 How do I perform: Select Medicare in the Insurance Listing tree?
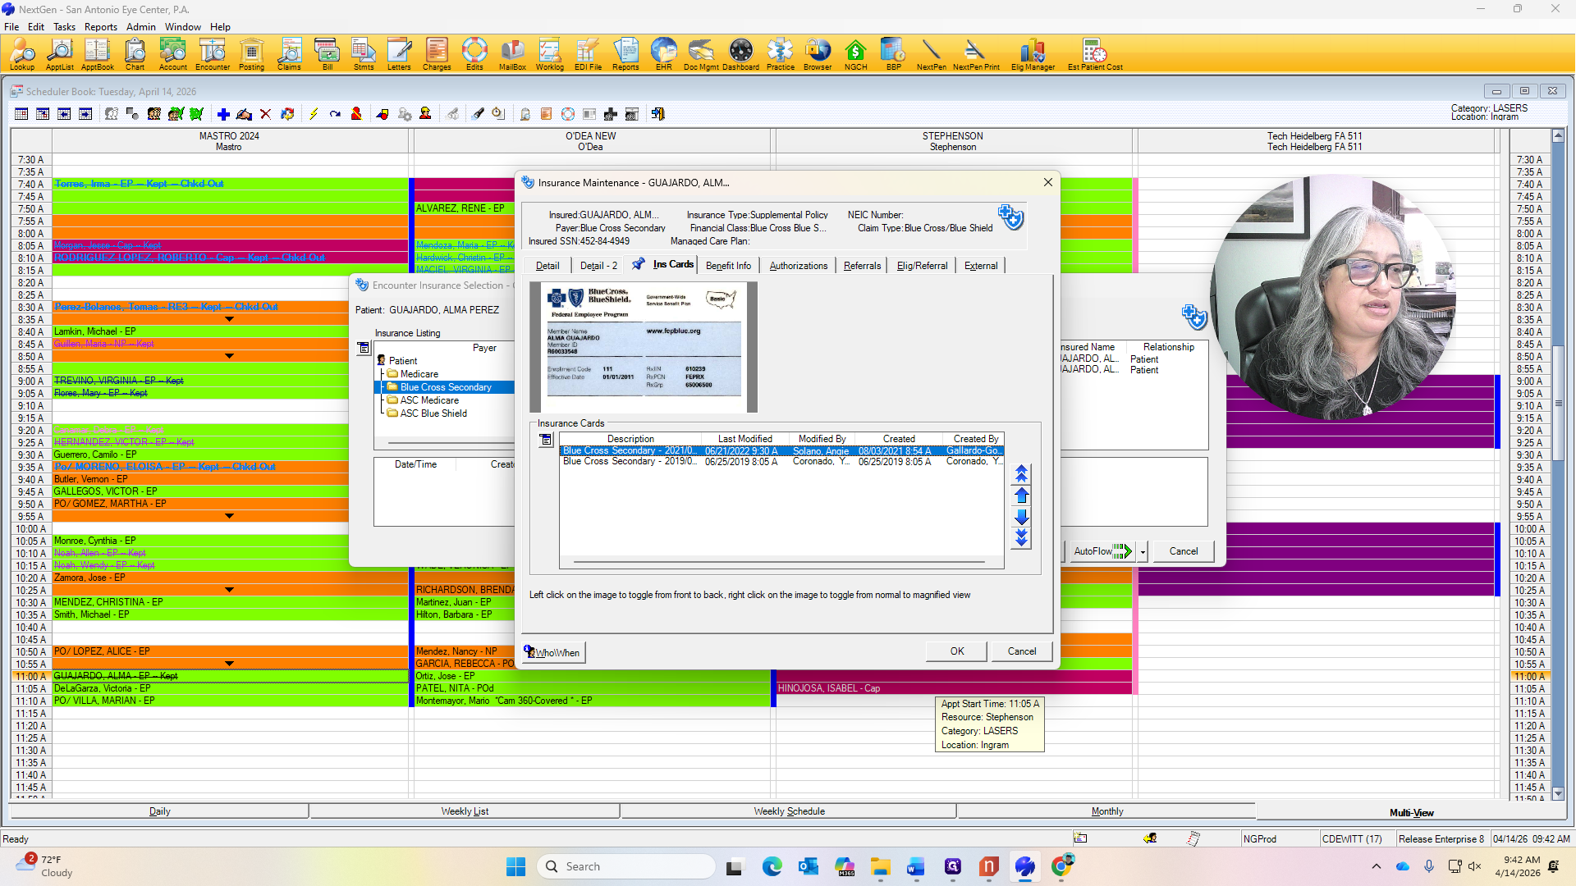419,374
